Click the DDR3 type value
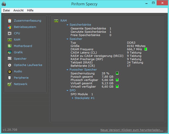The width and height of the screenshot is (169, 134). 131,43
